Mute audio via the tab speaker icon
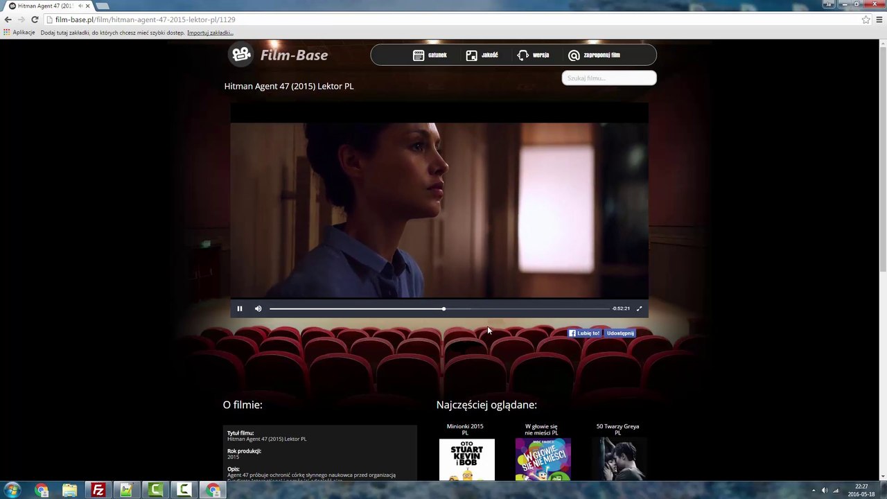 coord(80,6)
